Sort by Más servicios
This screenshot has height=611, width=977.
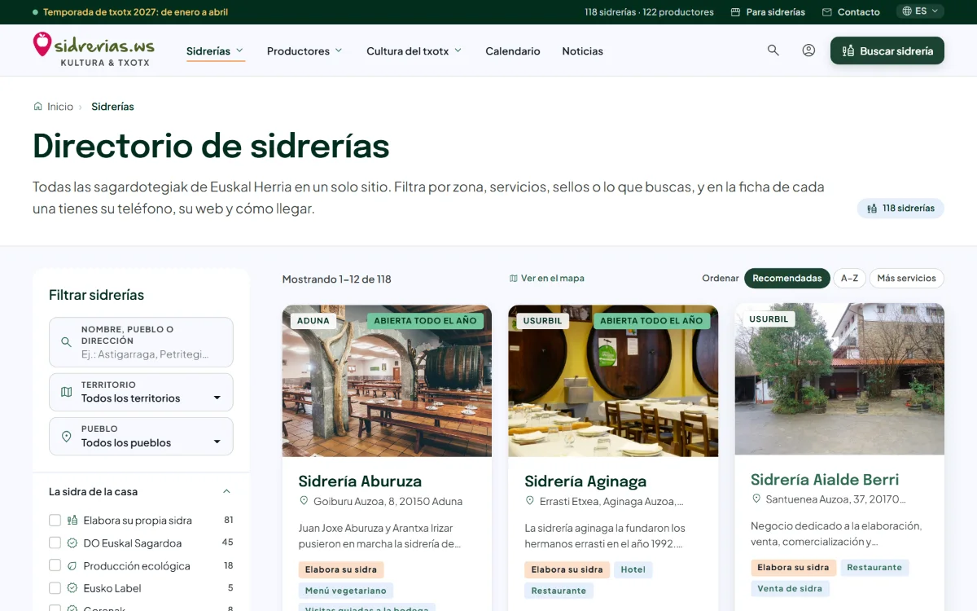pos(907,278)
